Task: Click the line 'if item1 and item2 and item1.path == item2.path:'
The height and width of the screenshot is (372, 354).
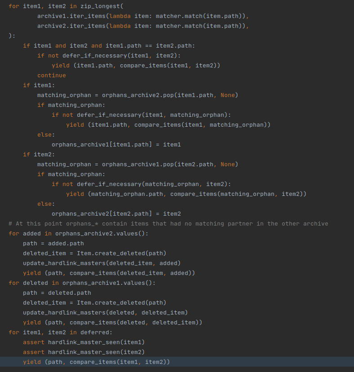Action: [109, 46]
